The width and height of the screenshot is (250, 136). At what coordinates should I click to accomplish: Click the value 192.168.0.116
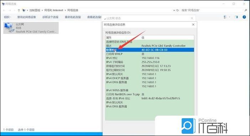tap(150, 58)
